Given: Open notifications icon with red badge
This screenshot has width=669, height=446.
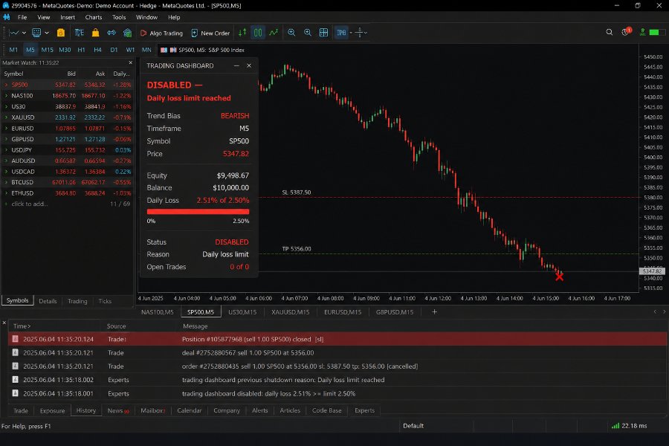Looking at the screenshot, I should coord(626,32).
